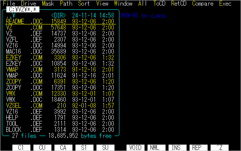Select the VMAP .DOC file row
Screen dimensions: 241x151
(x=60, y=75)
